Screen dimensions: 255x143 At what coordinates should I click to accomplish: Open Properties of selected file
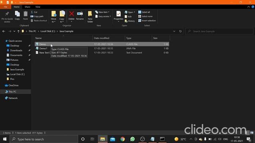118,16
